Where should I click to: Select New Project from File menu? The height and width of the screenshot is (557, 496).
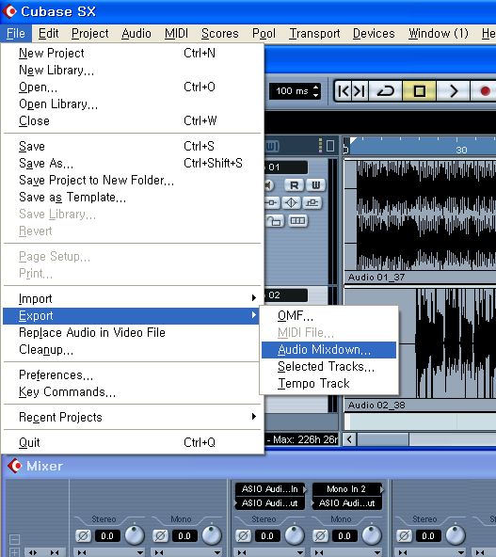tap(131, 54)
